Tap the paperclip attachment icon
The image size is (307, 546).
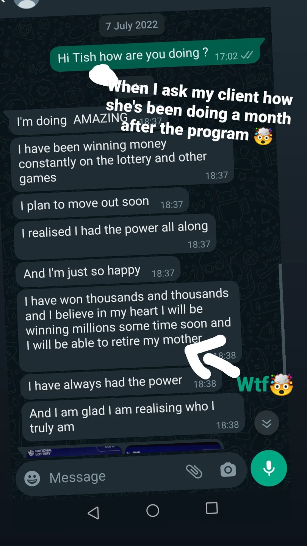(x=194, y=472)
